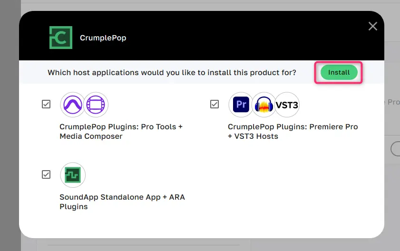
Task: Click the Adobe Premiere Pro icon
Action: pyautogui.click(x=241, y=105)
